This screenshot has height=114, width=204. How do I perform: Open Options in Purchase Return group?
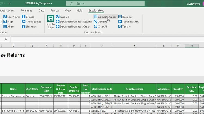(100, 22)
